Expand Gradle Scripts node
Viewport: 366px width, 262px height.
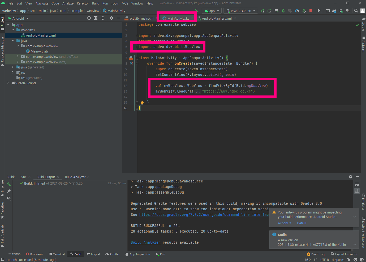[8, 83]
